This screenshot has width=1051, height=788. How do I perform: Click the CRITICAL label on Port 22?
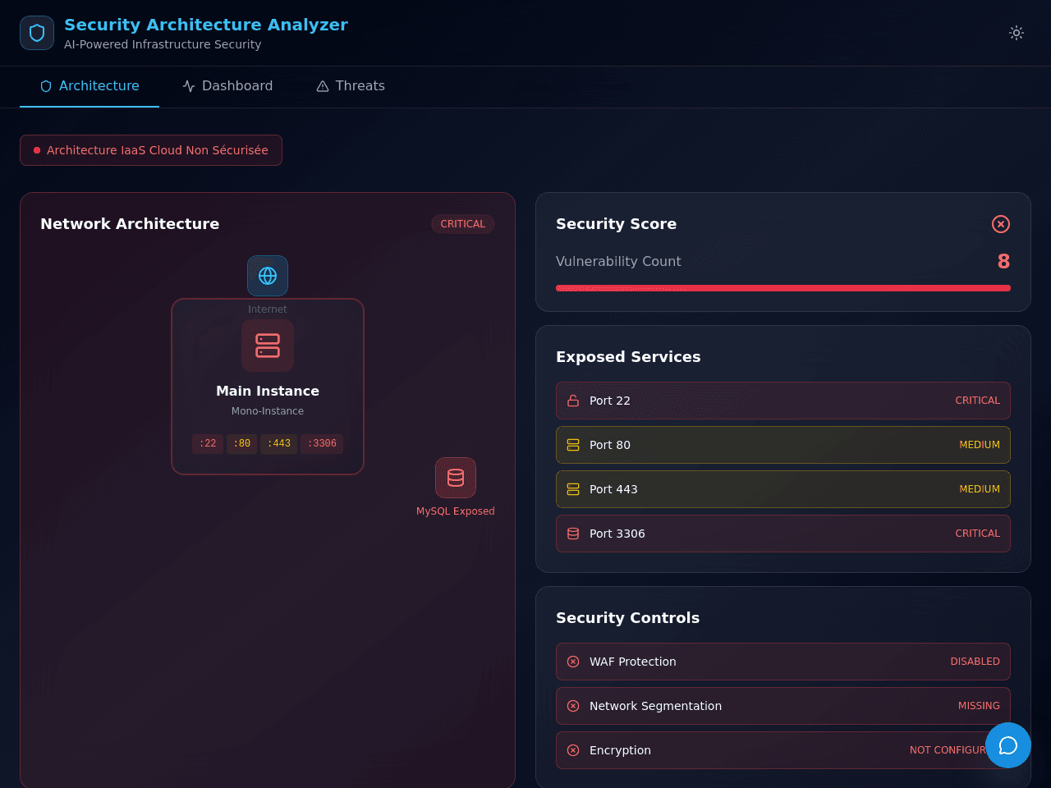point(977,401)
